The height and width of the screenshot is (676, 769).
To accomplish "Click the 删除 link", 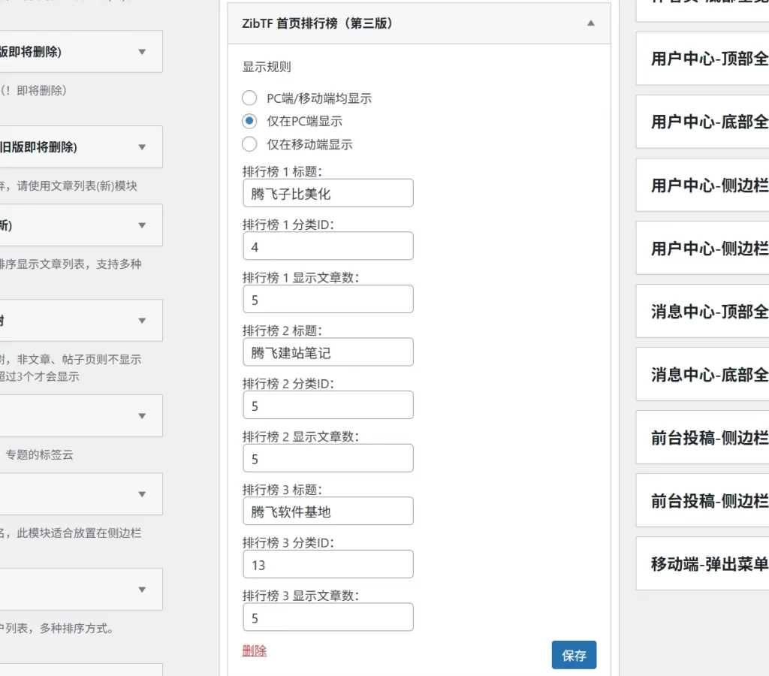I will coord(255,650).
